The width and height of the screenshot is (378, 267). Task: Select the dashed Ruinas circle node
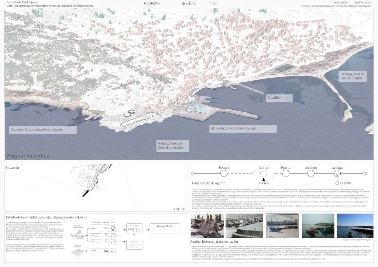coord(264,174)
